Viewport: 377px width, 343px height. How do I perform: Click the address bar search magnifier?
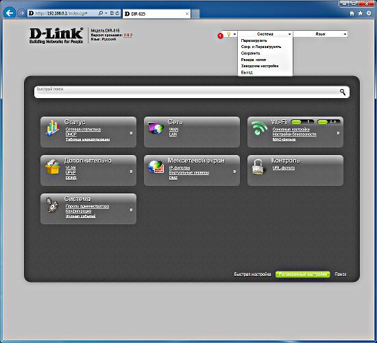pos(101,13)
